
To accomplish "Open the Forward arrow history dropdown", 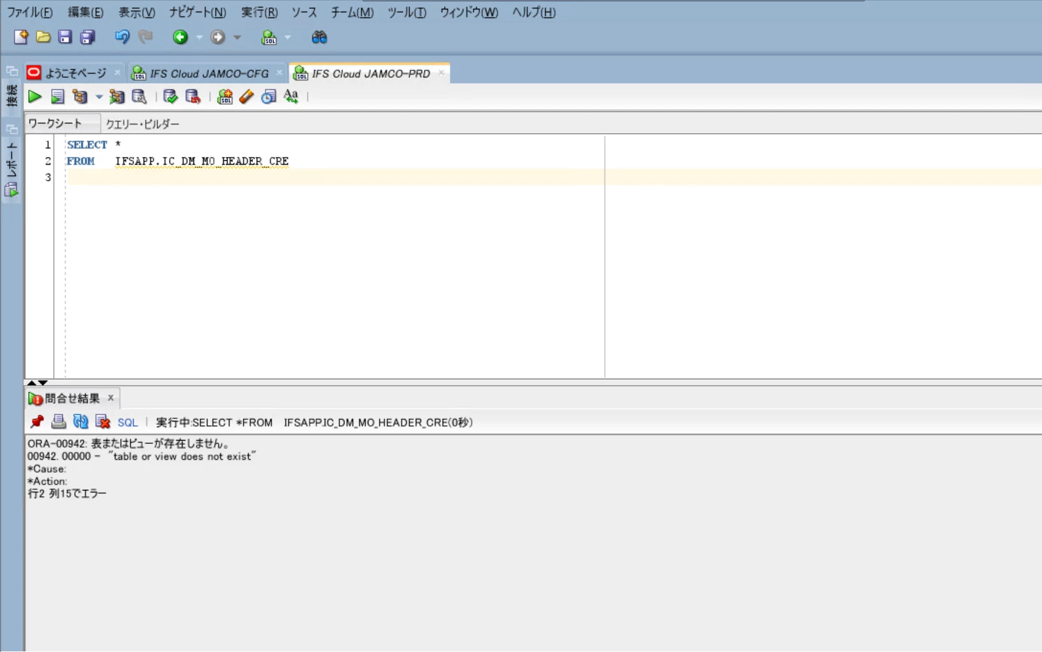I will (237, 38).
